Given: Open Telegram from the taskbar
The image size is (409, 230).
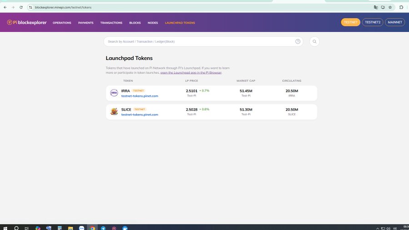Looking at the screenshot, I should (x=103, y=228).
